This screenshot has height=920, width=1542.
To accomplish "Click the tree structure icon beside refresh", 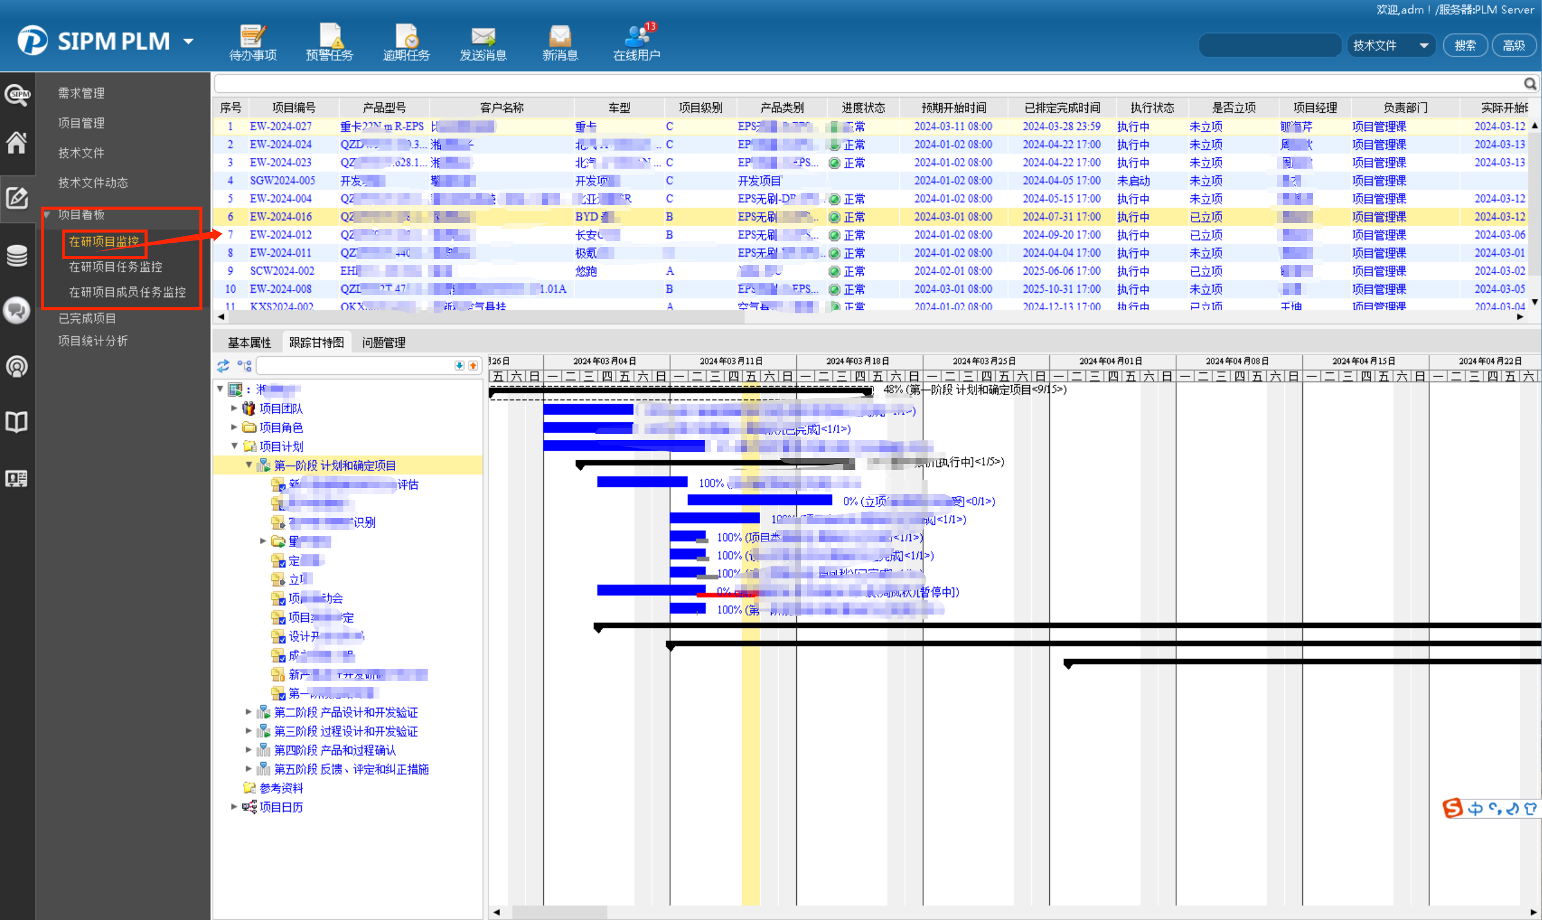I will click(244, 366).
